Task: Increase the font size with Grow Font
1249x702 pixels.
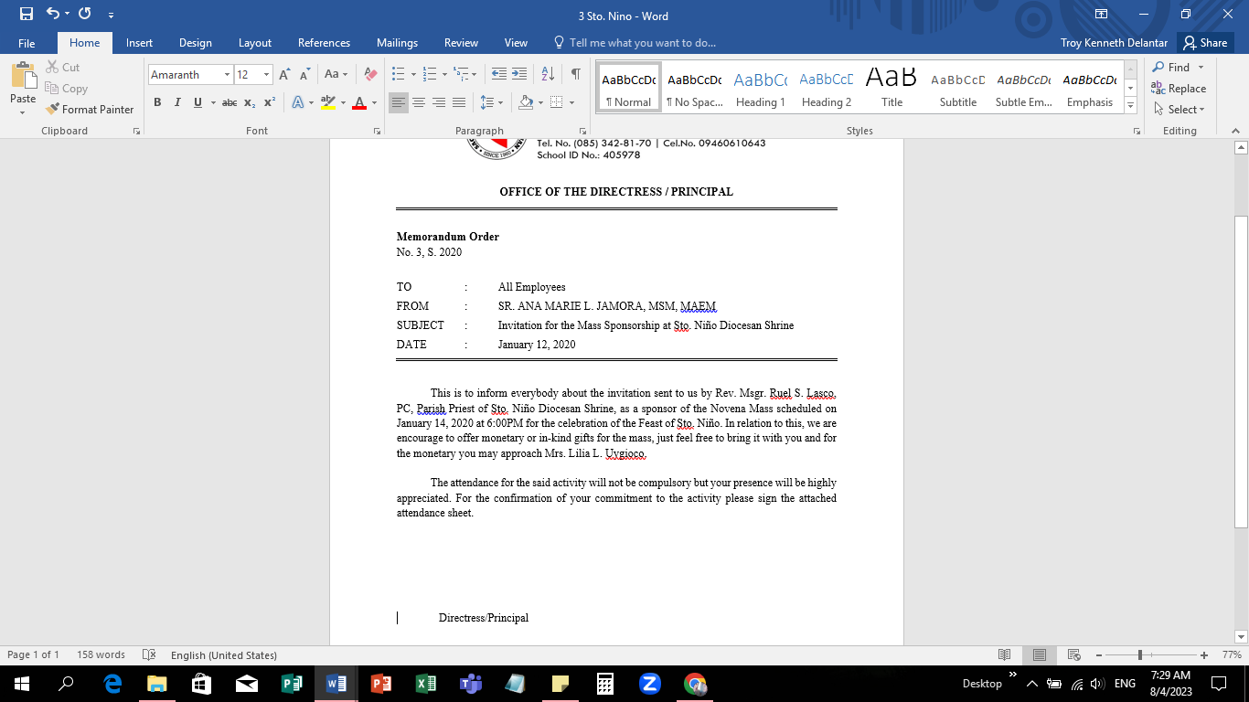Action: click(284, 75)
